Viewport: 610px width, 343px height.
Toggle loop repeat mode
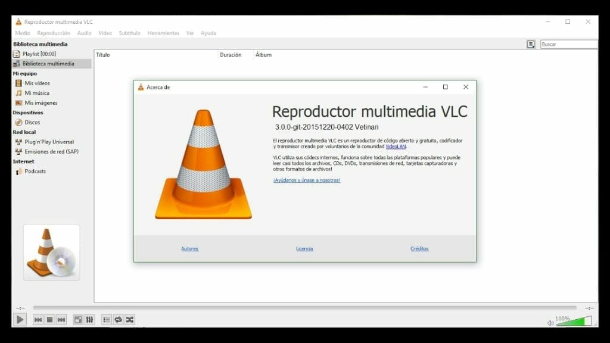point(118,320)
